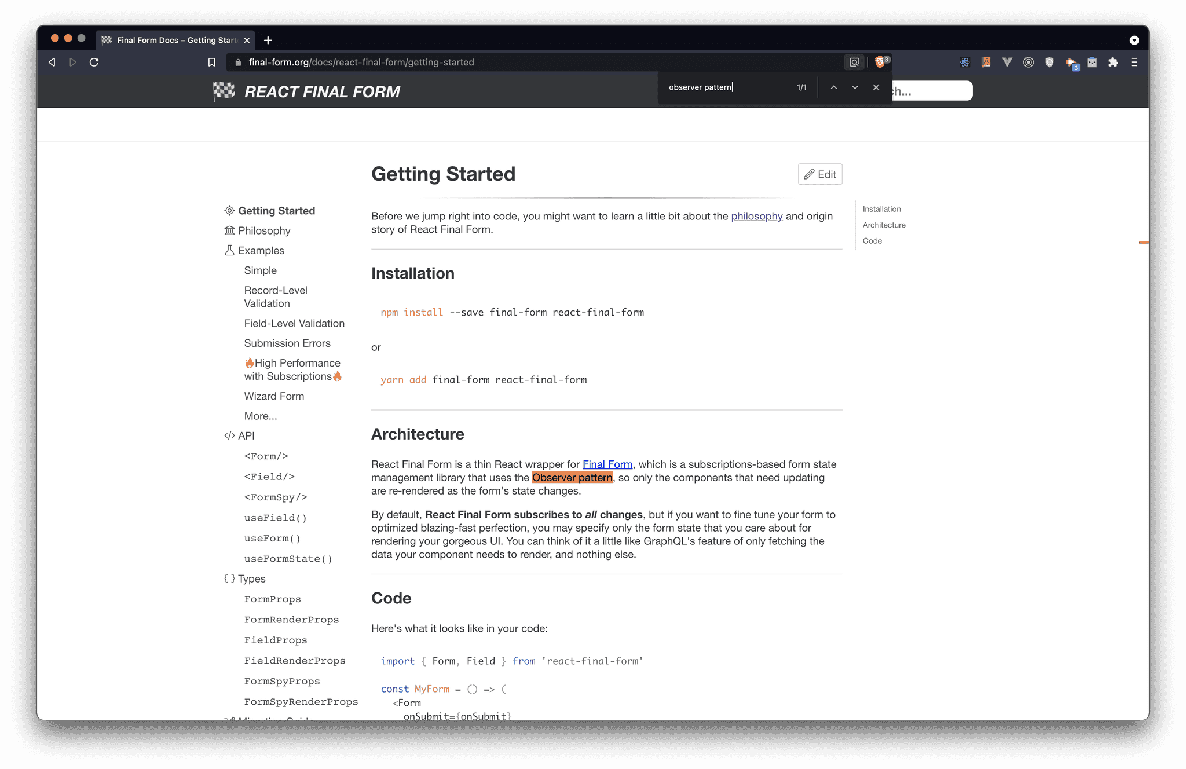The width and height of the screenshot is (1186, 769).
Task: Open Record-Level Validation example
Action: 276,297
